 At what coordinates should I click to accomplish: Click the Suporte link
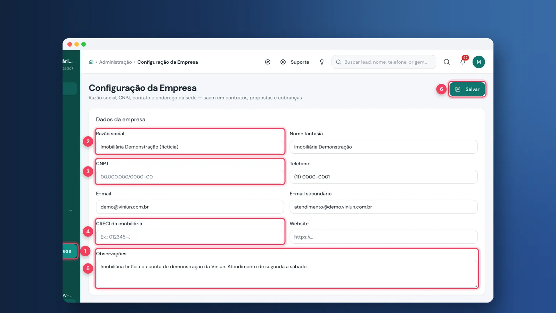pyautogui.click(x=300, y=62)
